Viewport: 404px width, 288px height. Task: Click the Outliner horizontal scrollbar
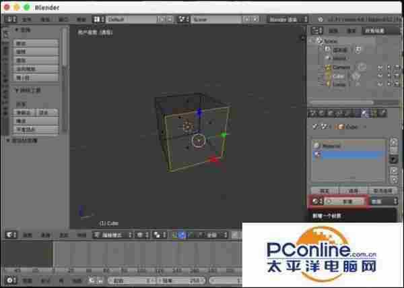click(341, 103)
